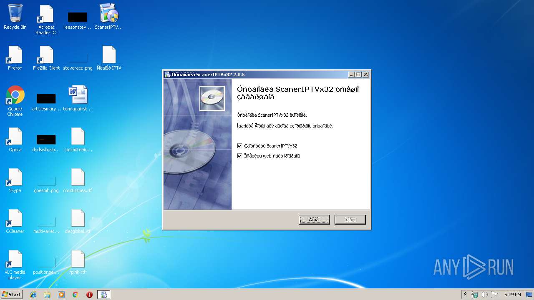534x300 pixels.
Task: Select the reasonstev... desktop file
Action: coord(77,19)
